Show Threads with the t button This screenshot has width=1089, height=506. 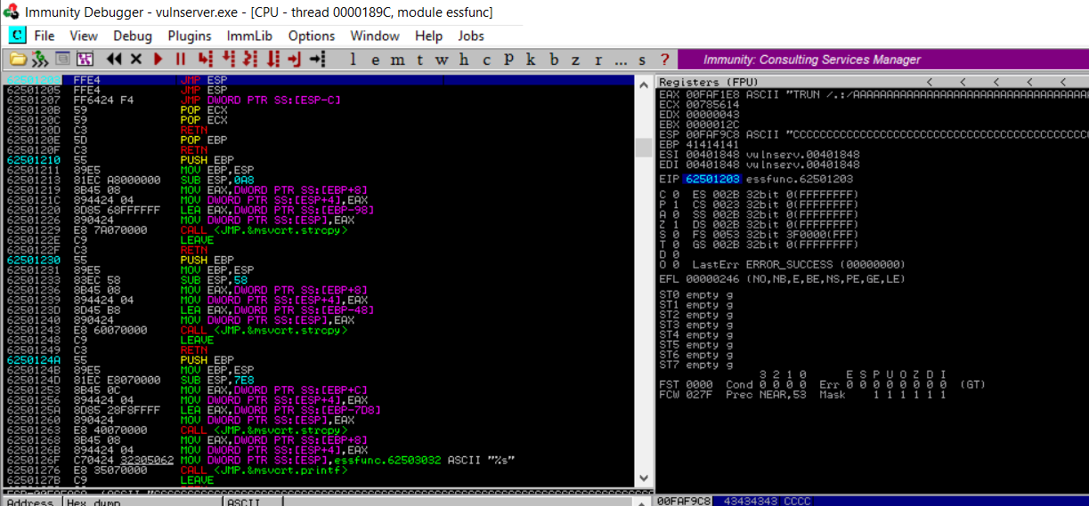(419, 60)
